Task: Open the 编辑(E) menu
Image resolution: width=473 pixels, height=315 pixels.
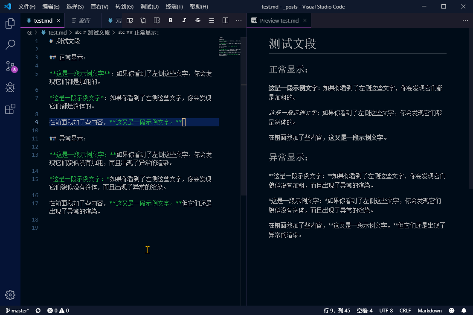Action: [51, 7]
